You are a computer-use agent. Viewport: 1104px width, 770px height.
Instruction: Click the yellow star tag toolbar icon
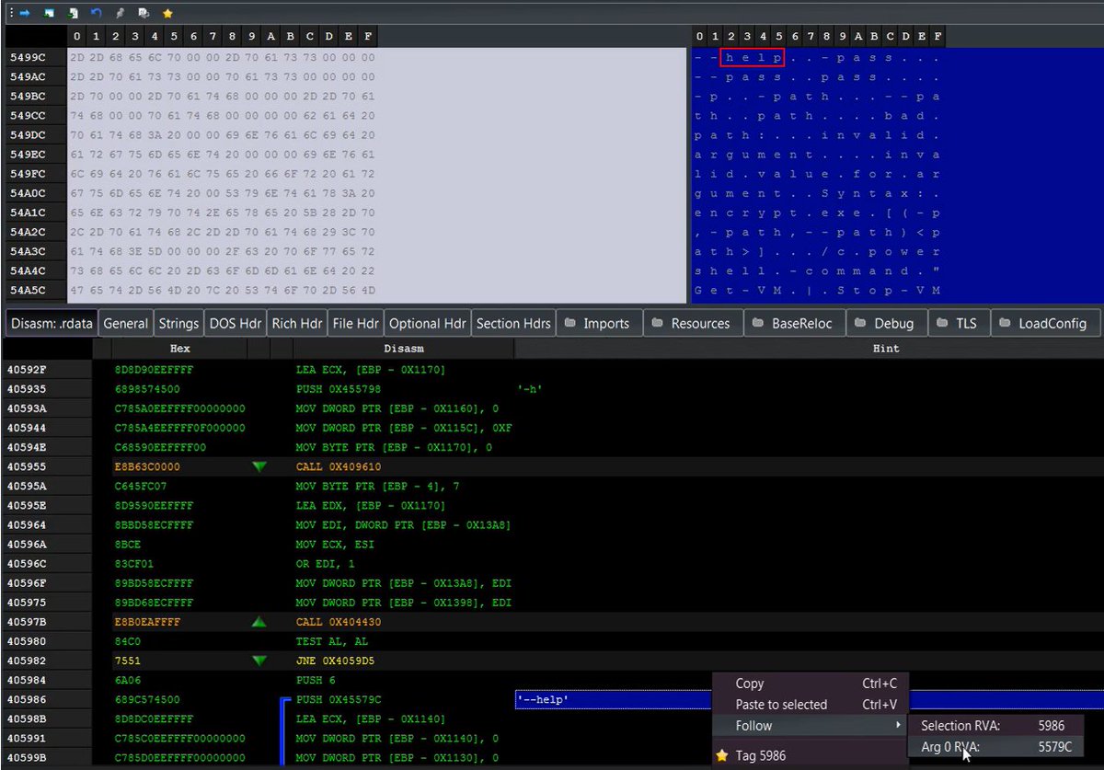167,14
